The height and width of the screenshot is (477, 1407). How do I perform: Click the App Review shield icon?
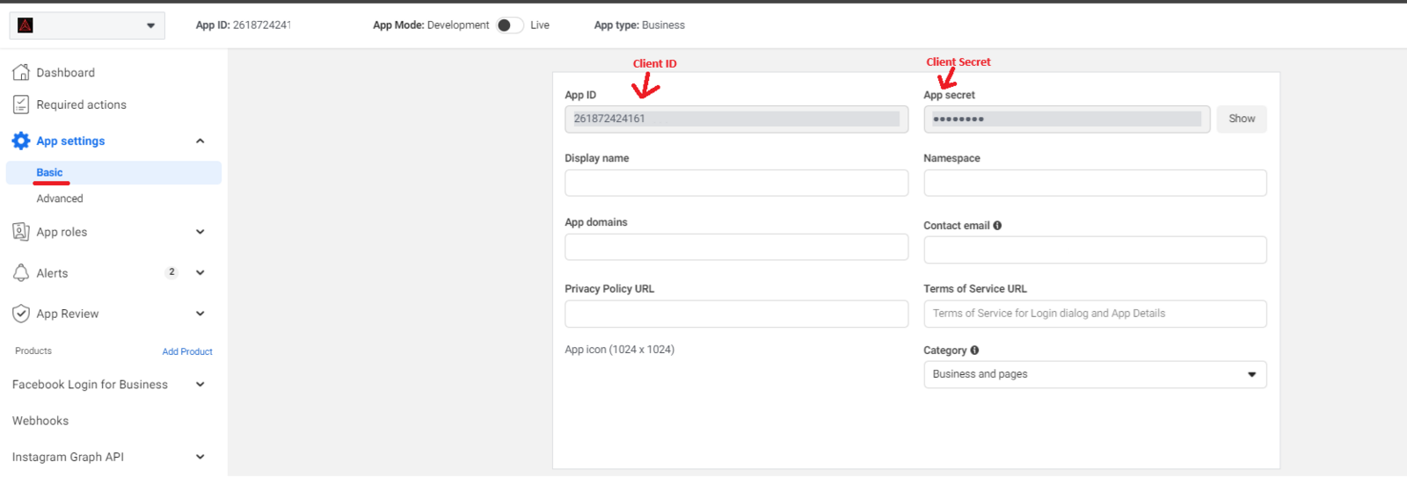coord(21,314)
